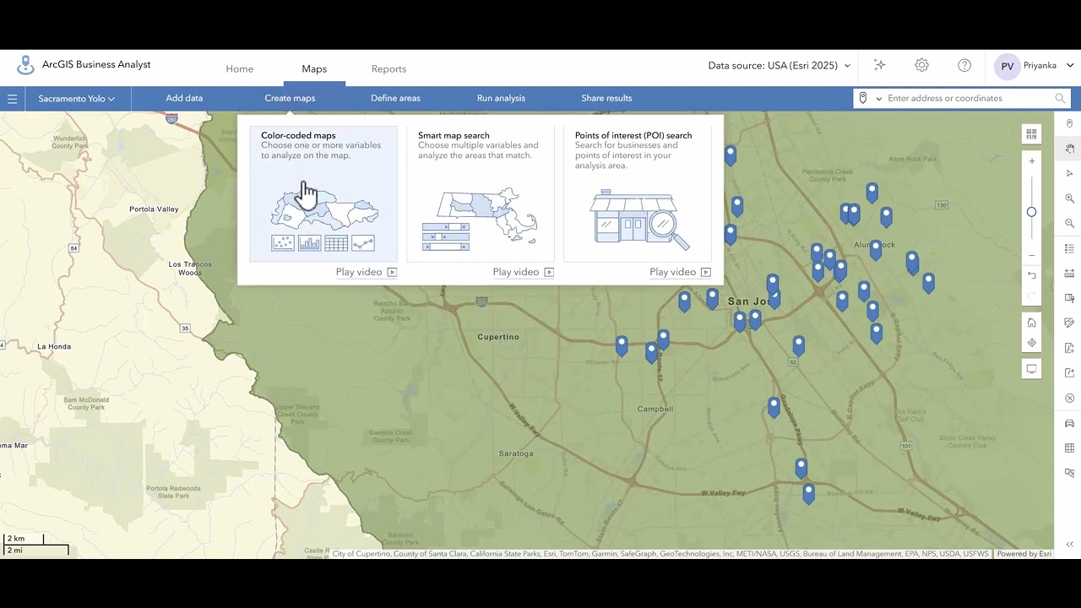Click the export PDF icon
Image resolution: width=1081 pixels, height=608 pixels.
(x=1069, y=348)
